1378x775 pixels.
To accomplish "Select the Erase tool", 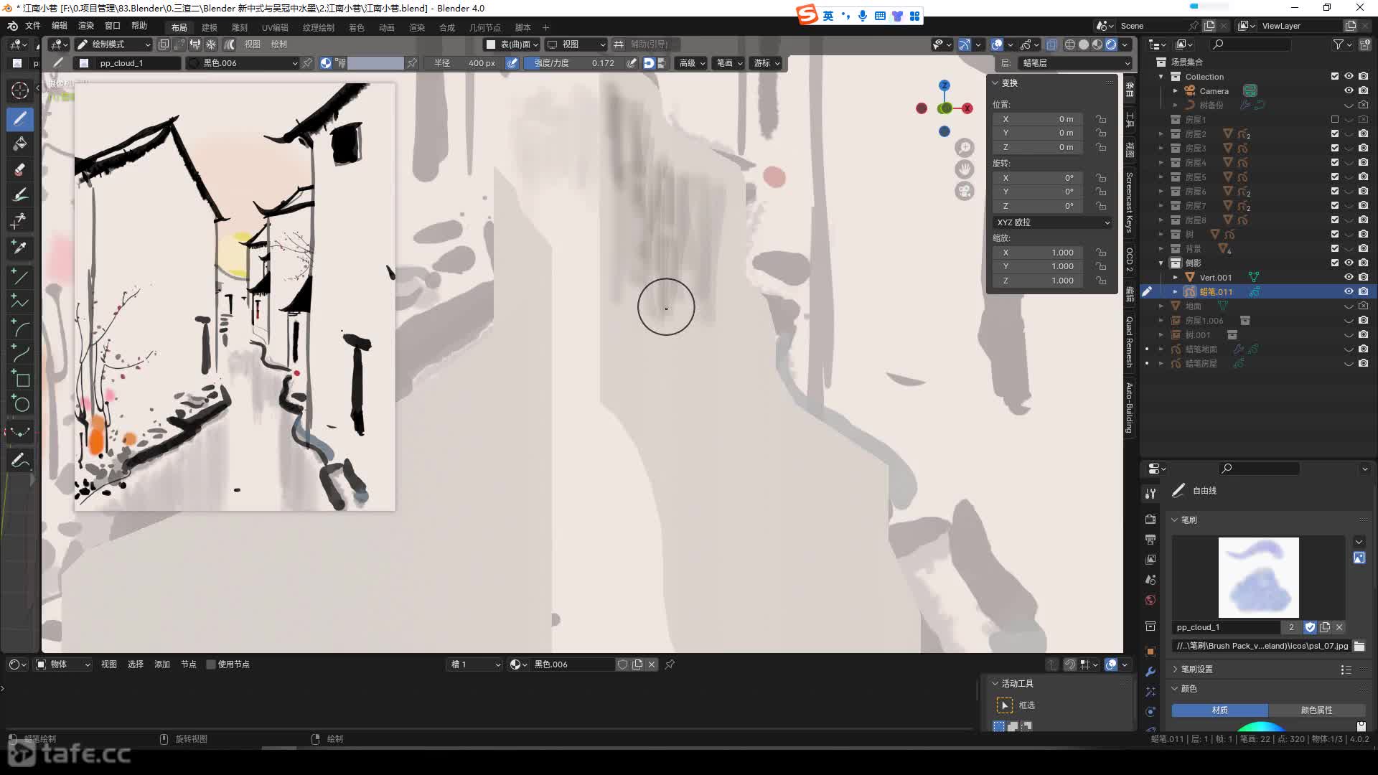I will pyautogui.click(x=20, y=169).
